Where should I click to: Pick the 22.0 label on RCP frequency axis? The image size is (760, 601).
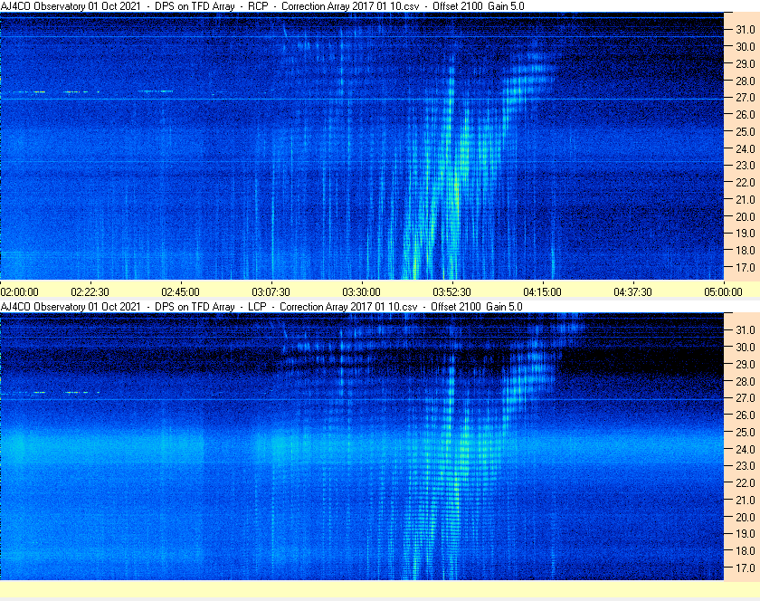746,183
